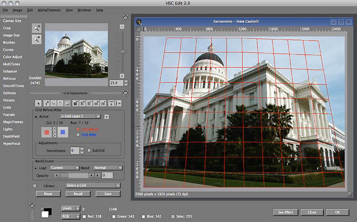Viewport: 357px width, 222px height.
Task: Click the small arrow left of Library
Action: (x=34, y=186)
